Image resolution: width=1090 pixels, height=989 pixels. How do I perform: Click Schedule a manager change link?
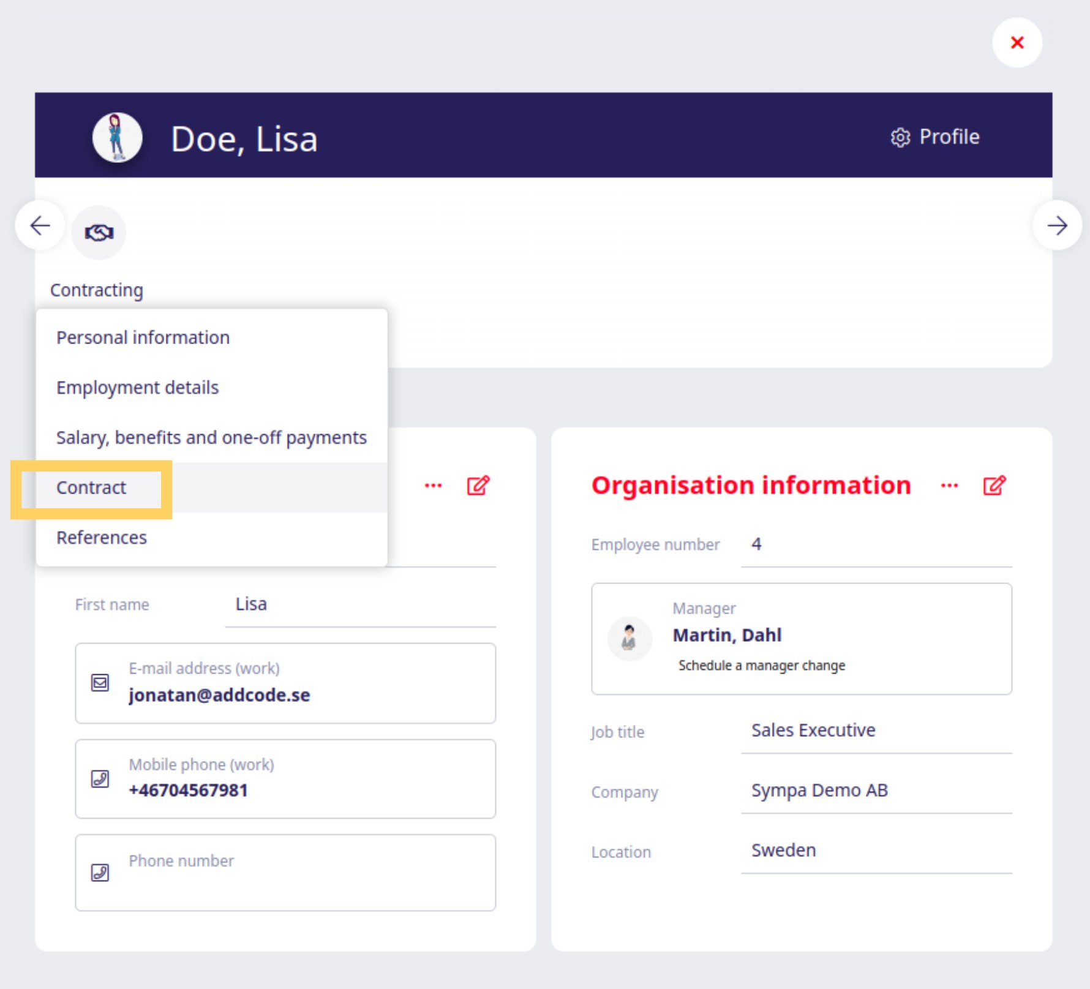click(x=761, y=665)
